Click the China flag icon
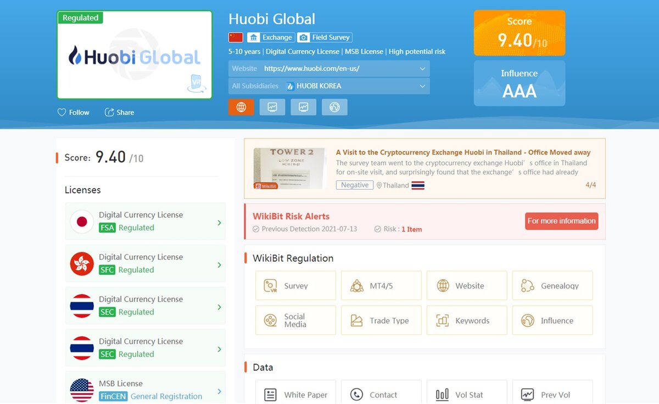This screenshot has width=659, height=404. [236, 37]
